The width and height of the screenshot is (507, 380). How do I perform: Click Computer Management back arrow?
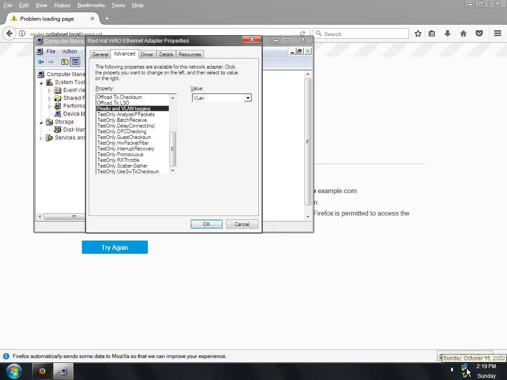(41, 62)
